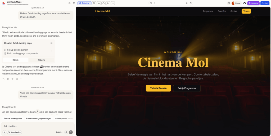Open the Mol Movie Magic project dropdown
Viewport: 271px width, 136px height.
click(15, 2)
